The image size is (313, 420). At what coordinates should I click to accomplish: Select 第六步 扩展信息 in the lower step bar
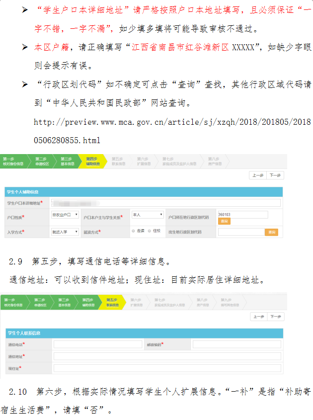point(136,302)
